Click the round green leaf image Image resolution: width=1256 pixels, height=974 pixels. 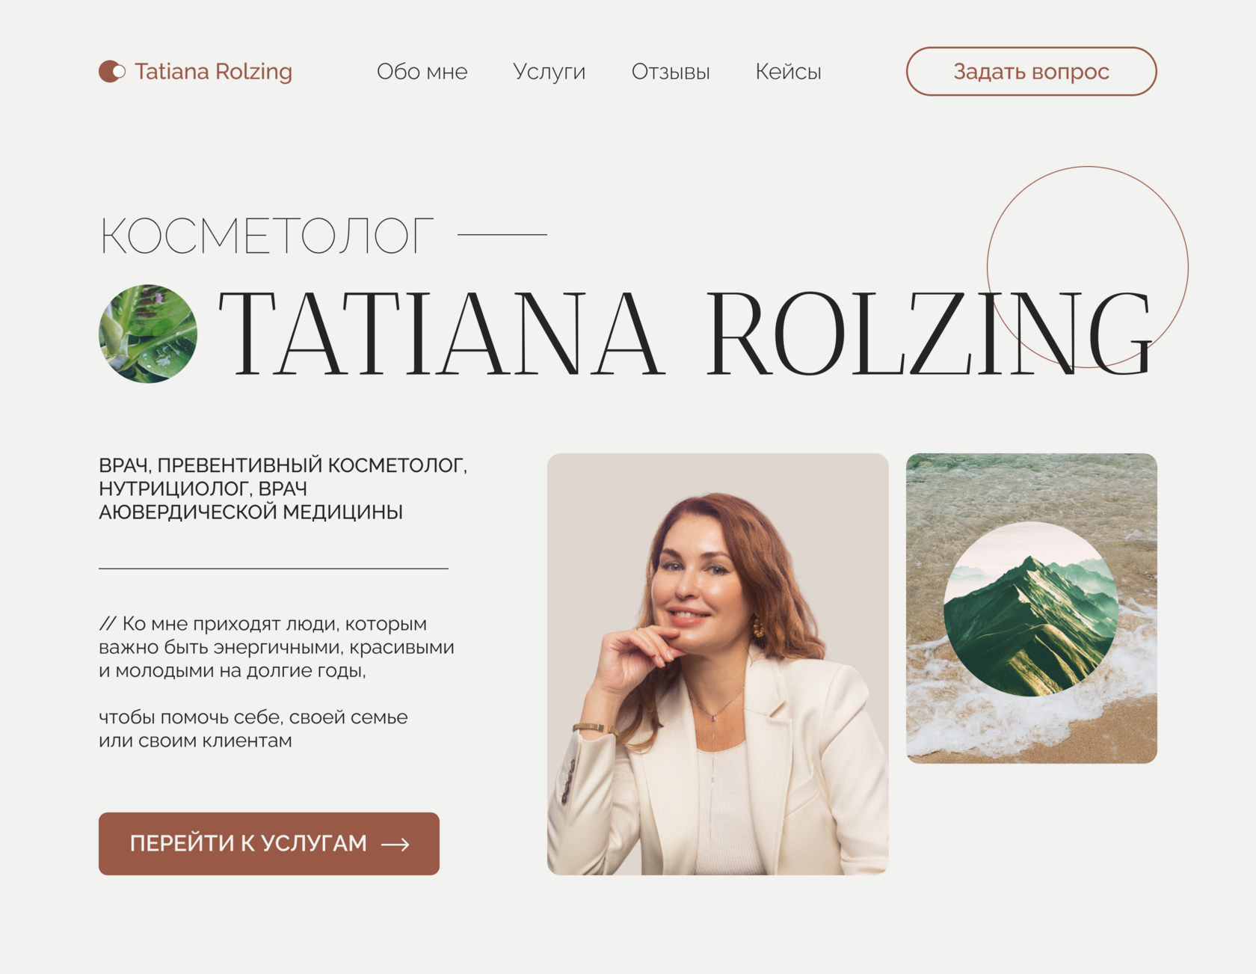[148, 334]
